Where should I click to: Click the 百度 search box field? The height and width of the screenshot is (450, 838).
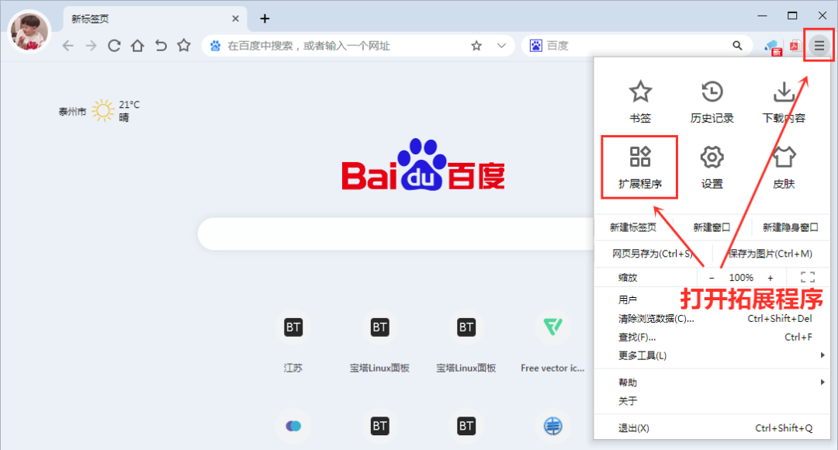(x=636, y=46)
